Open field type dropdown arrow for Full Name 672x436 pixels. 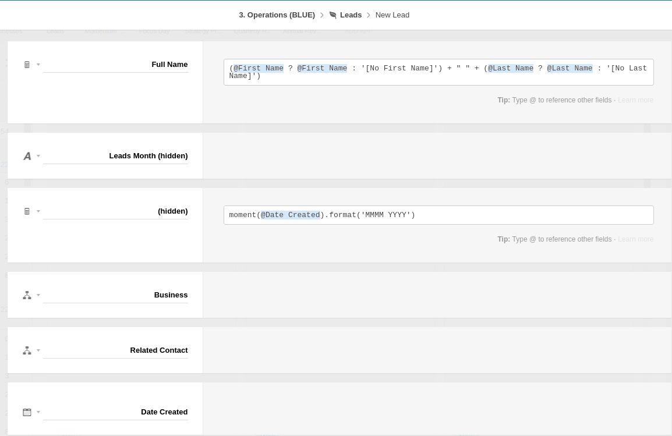click(38, 65)
